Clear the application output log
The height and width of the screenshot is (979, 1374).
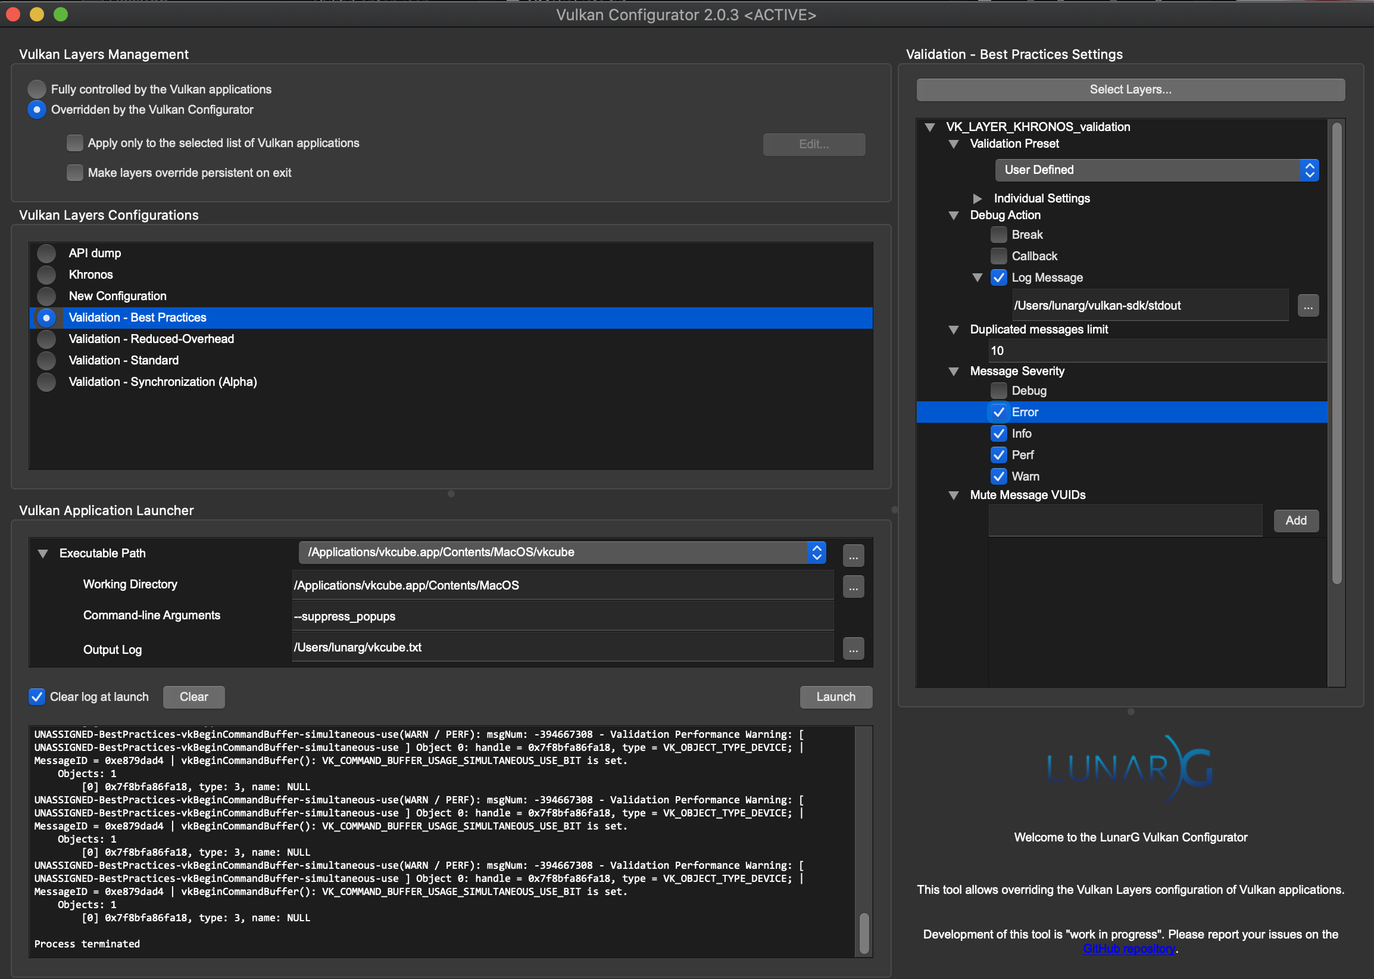click(193, 697)
